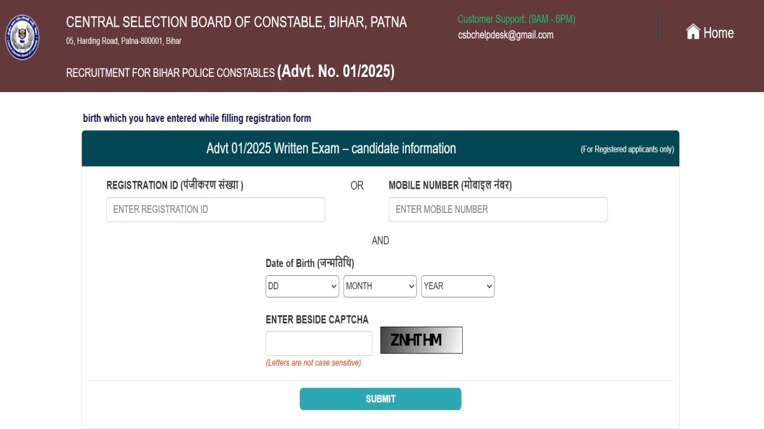
Task: Click the Customer Support hours text
Action: click(x=516, y=19)
